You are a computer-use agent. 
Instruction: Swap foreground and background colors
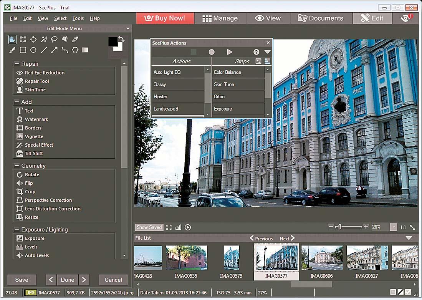point(121,39)
